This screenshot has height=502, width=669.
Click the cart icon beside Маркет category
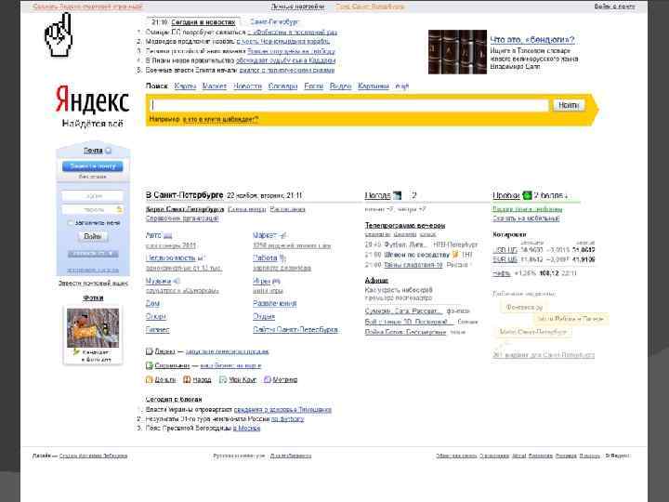point(283,235)
